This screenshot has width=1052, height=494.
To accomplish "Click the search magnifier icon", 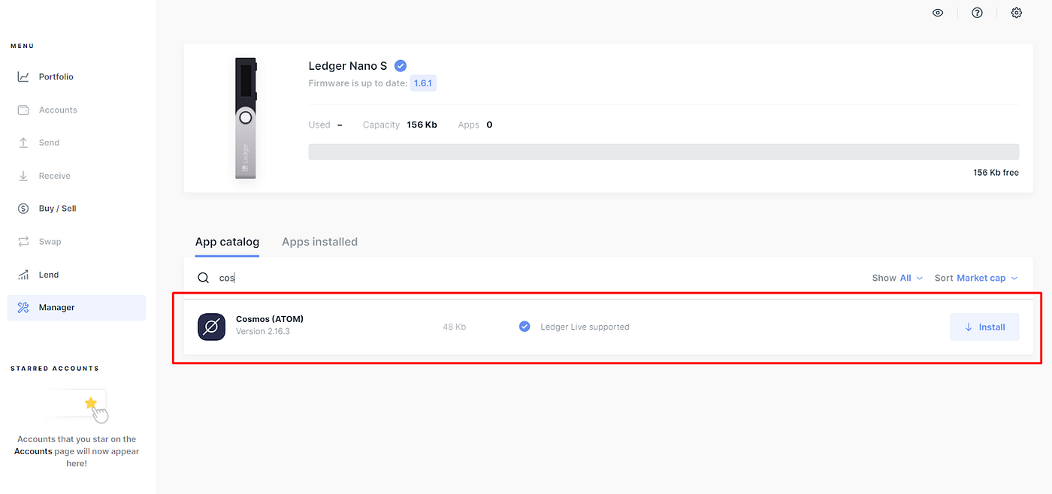I will 203,278.
